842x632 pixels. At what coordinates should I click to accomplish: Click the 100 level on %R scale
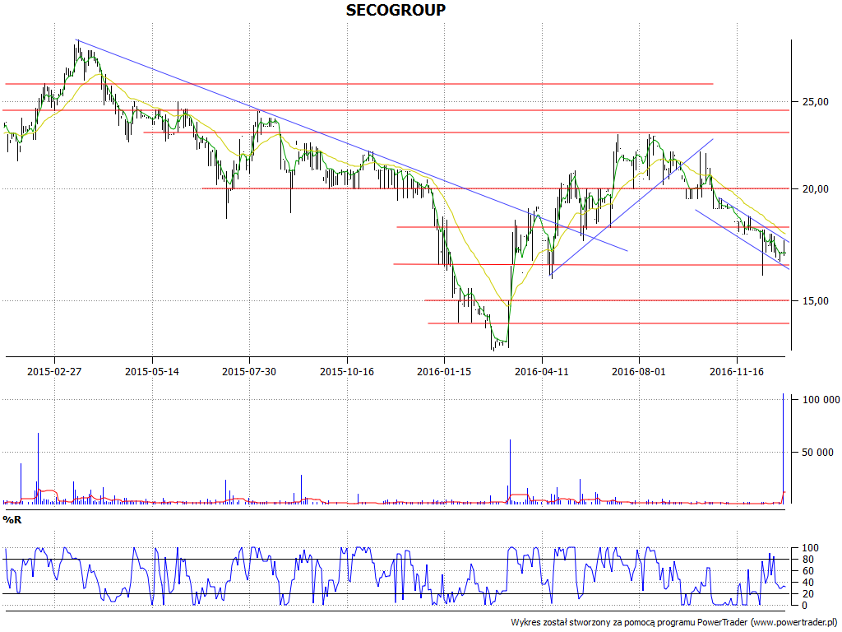811,548
